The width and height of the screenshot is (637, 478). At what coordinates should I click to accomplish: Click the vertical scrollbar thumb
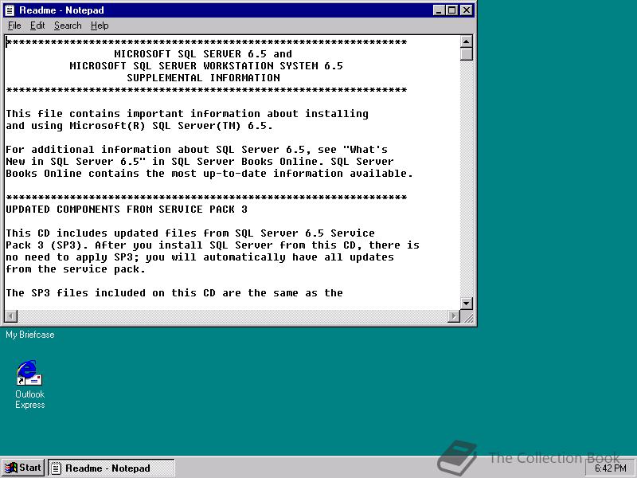click(467, 54)
